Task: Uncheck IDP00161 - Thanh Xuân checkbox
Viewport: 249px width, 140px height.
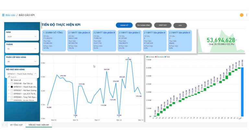Action: (12, 87)
